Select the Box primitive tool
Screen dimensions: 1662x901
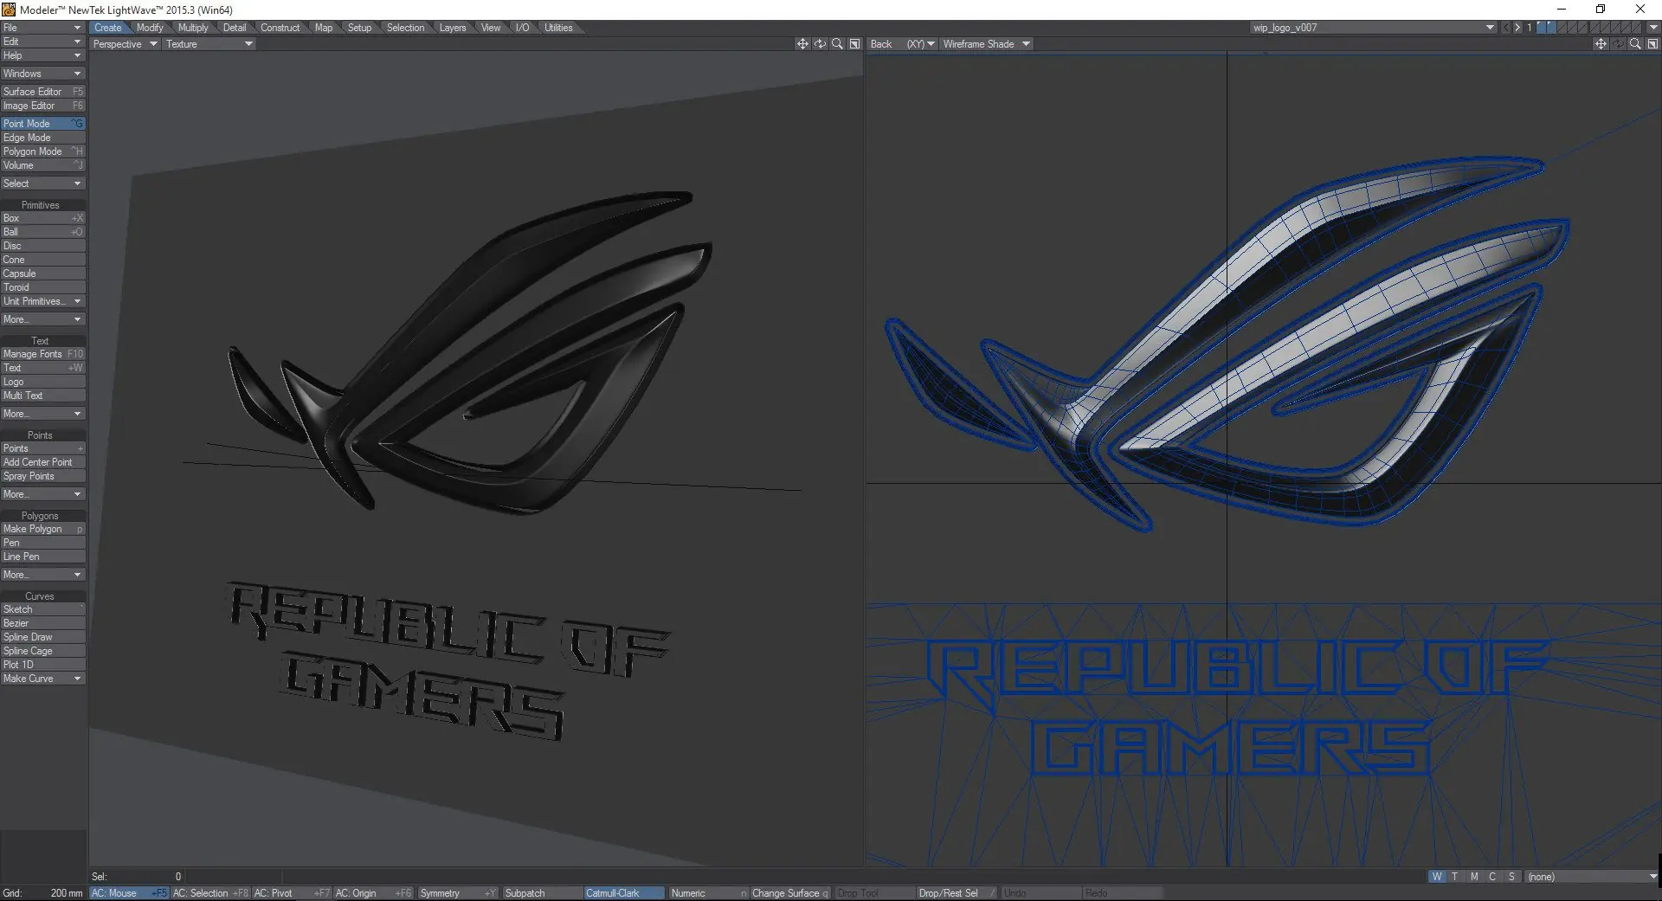coord(42,218)
